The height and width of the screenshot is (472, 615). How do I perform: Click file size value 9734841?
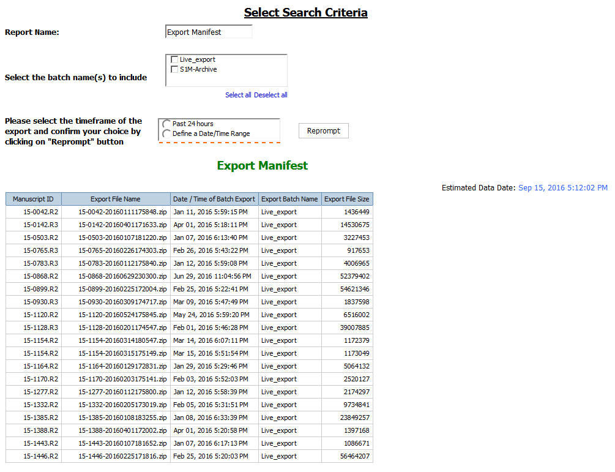(x=357, y=405)
